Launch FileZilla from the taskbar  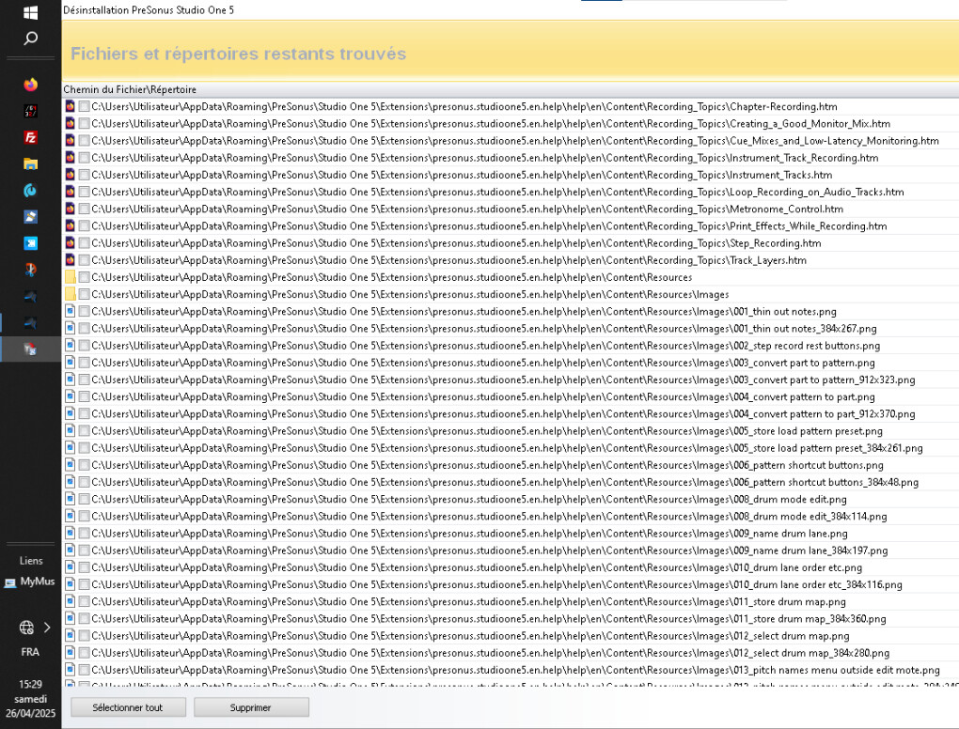tap(30, 137)
